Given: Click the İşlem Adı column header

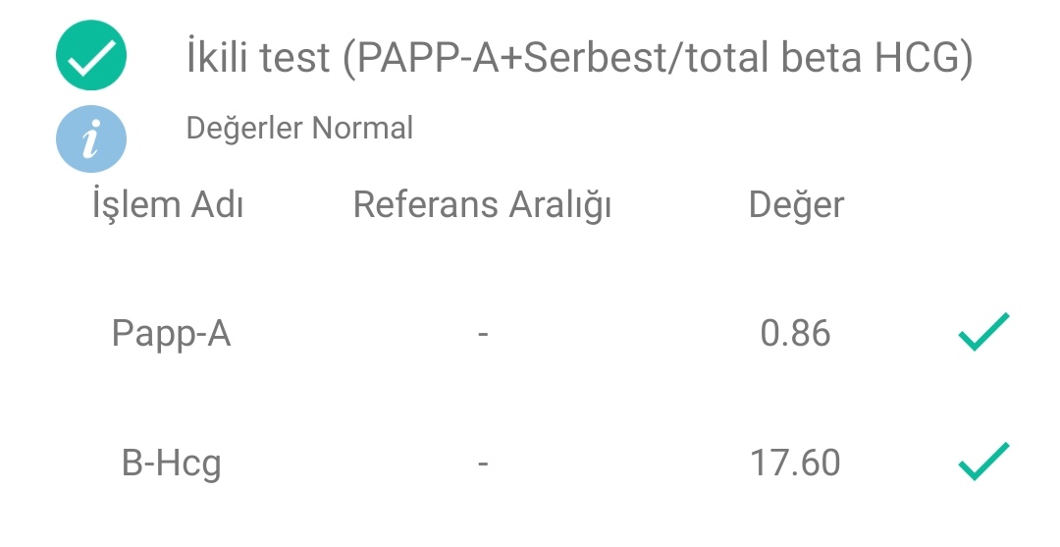Looking at the screenshot, I should (x=168, y=203).
